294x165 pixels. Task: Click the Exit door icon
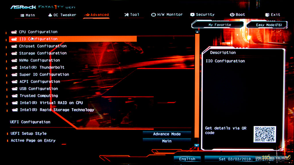[267, 15]
